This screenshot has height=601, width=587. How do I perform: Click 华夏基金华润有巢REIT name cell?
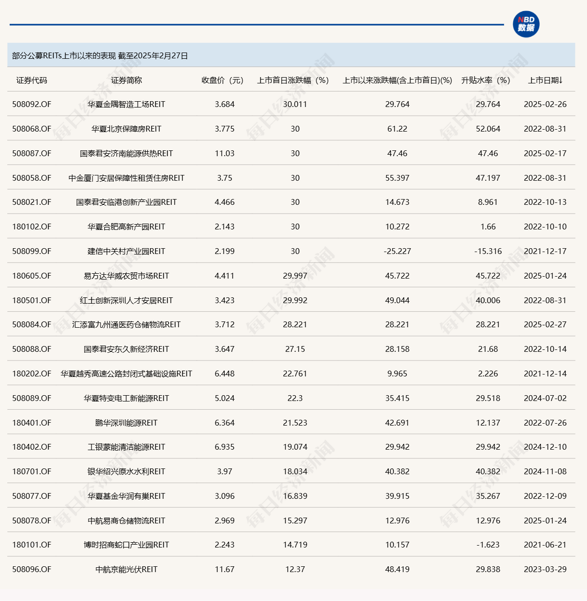tap(126, 496)
